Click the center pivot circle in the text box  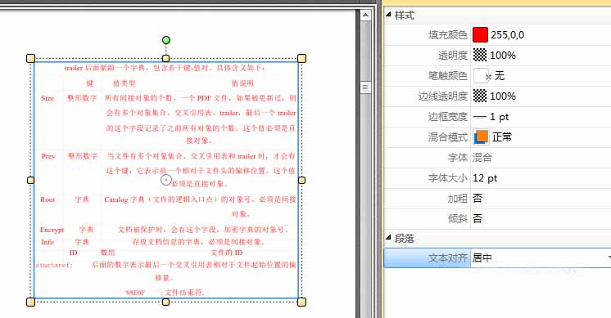click(x=166, y=180)
